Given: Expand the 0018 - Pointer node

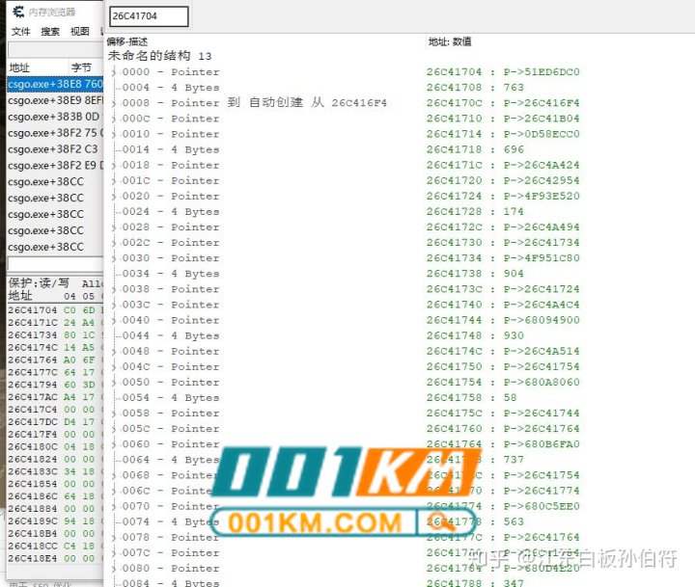Looking at the screenshot, I should click(x=114, y=165).
